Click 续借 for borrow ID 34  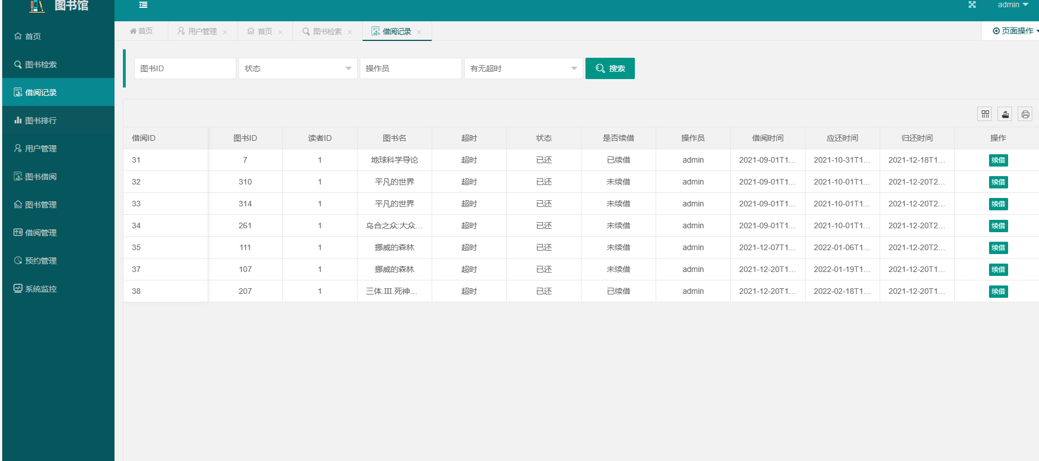pos(998,226)
